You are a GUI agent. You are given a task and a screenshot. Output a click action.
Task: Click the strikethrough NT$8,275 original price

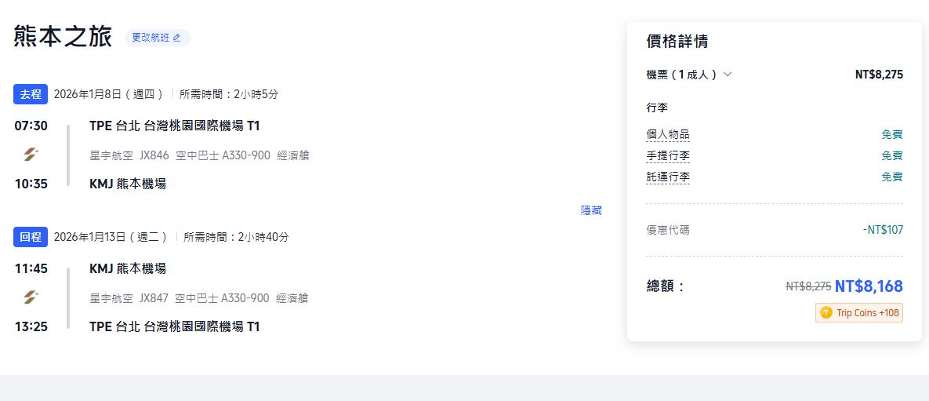coord(808,286)
